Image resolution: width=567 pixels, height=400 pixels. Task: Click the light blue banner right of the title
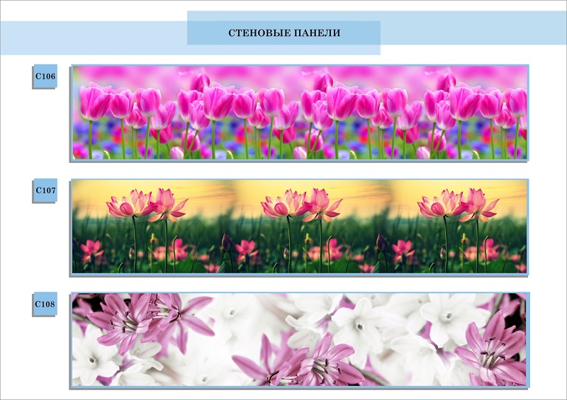(x=475, y=28)
